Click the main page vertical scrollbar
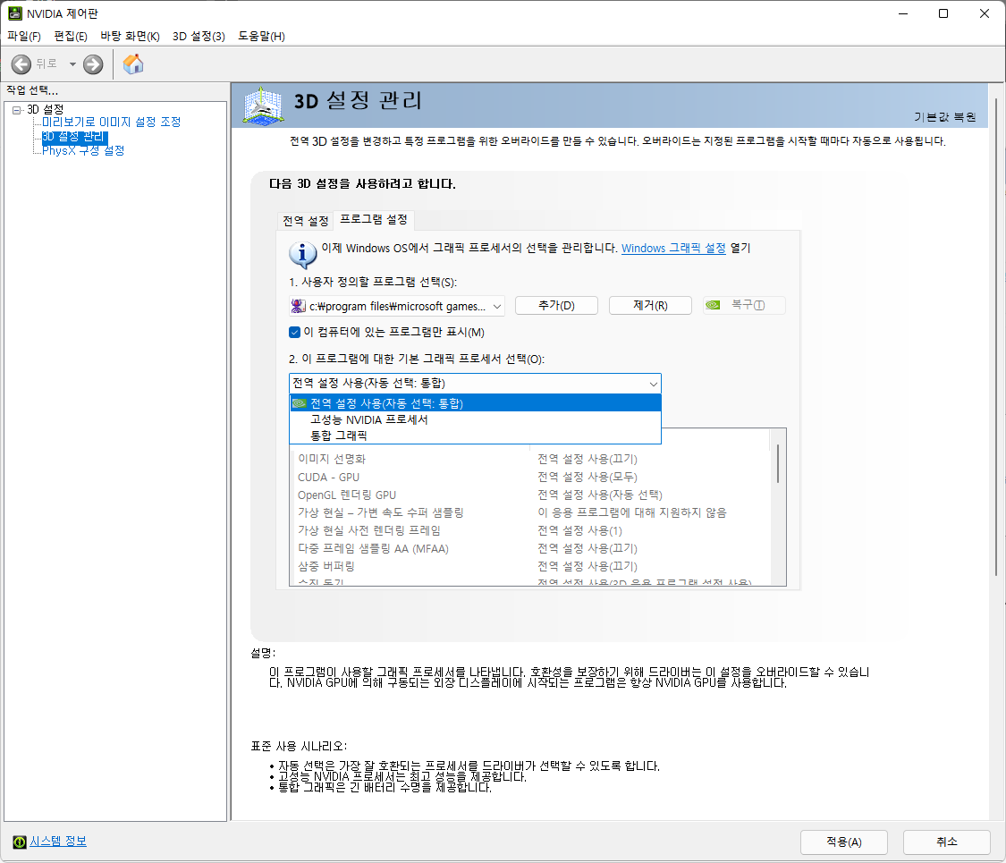Image resolution: width=1006 pixels, height=863 pixels. tap(997, 337)
